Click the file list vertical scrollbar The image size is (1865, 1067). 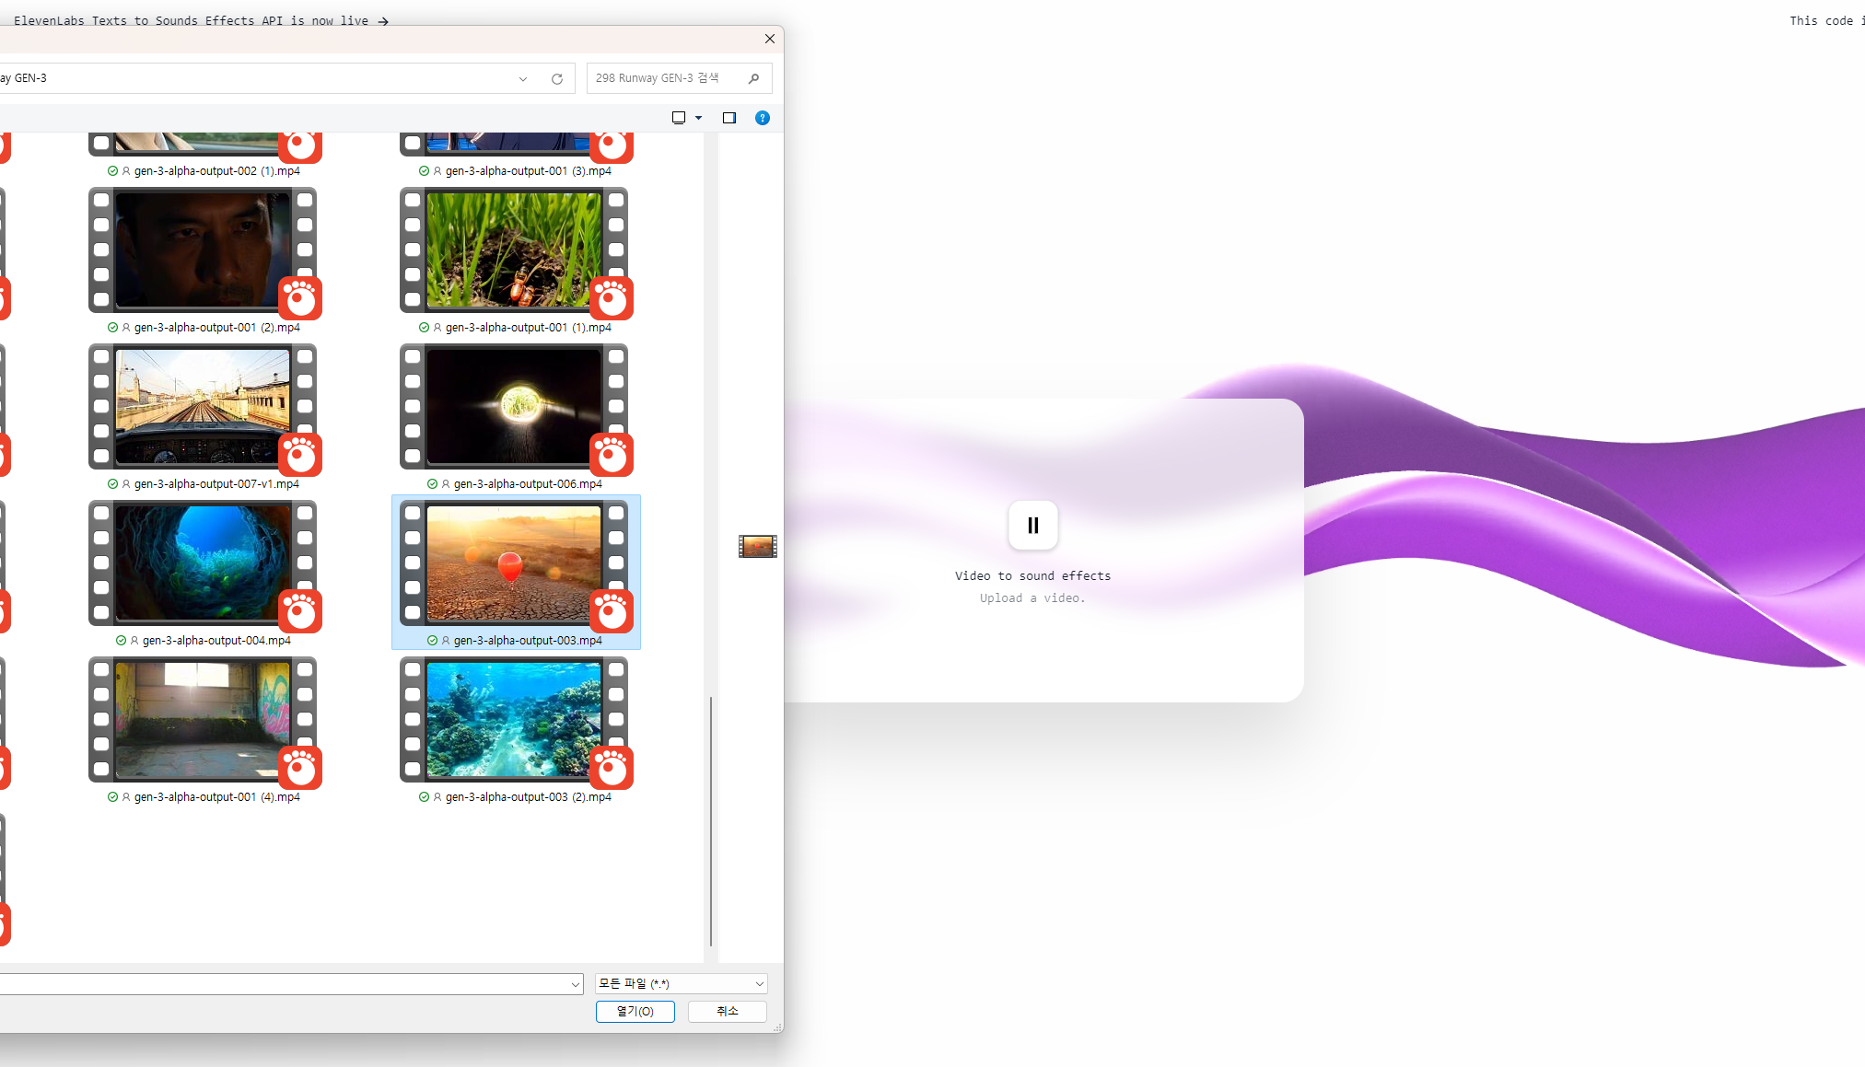coord(710,819)
